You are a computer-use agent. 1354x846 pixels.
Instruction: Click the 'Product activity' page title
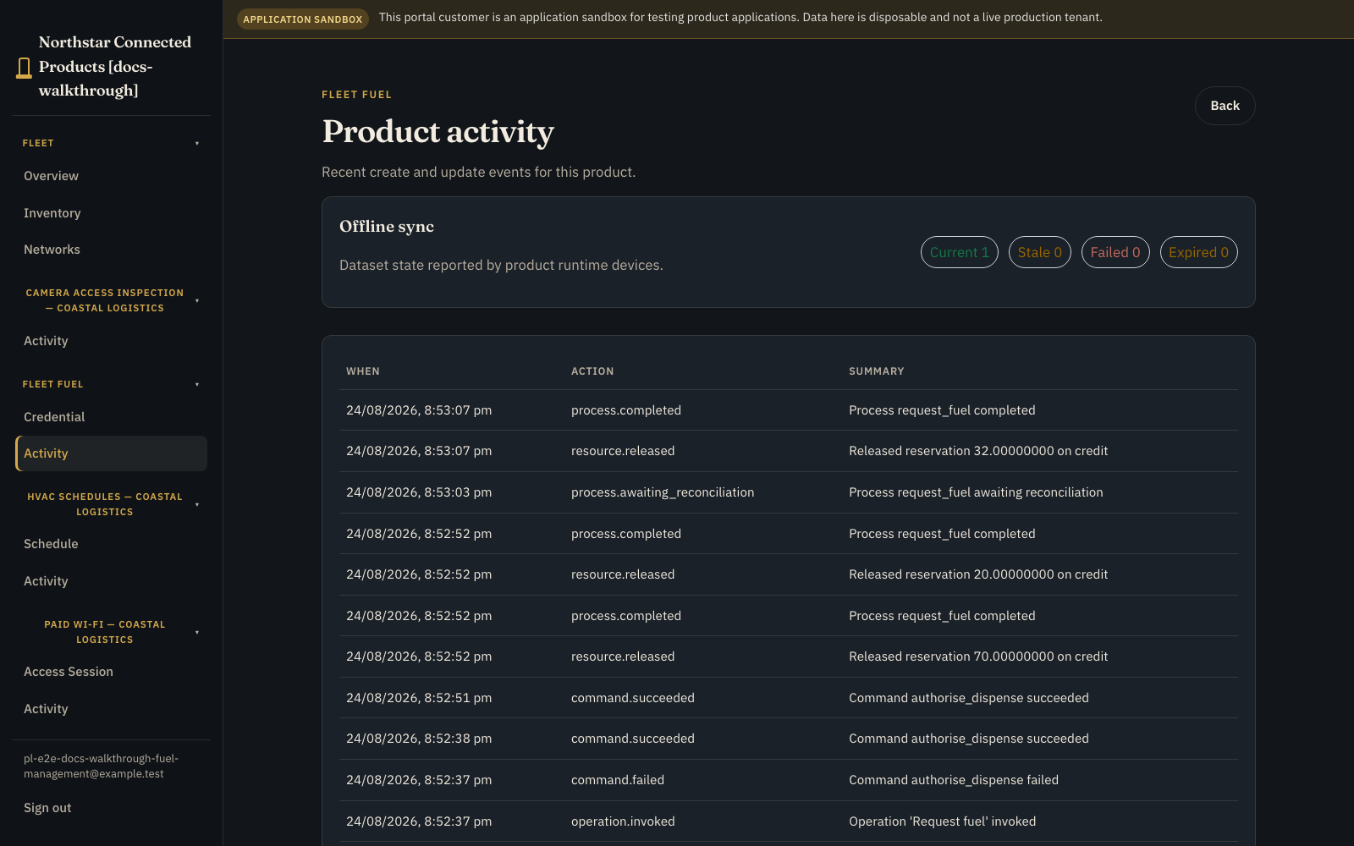point(438,132)
